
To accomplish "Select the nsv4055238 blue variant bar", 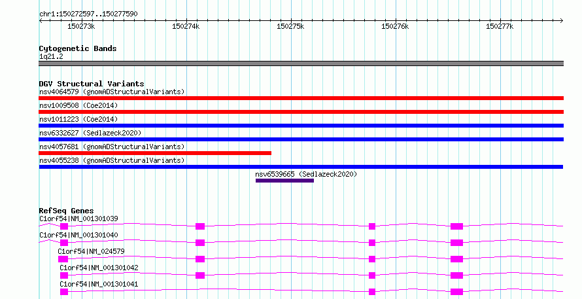I will click(301, 167).
